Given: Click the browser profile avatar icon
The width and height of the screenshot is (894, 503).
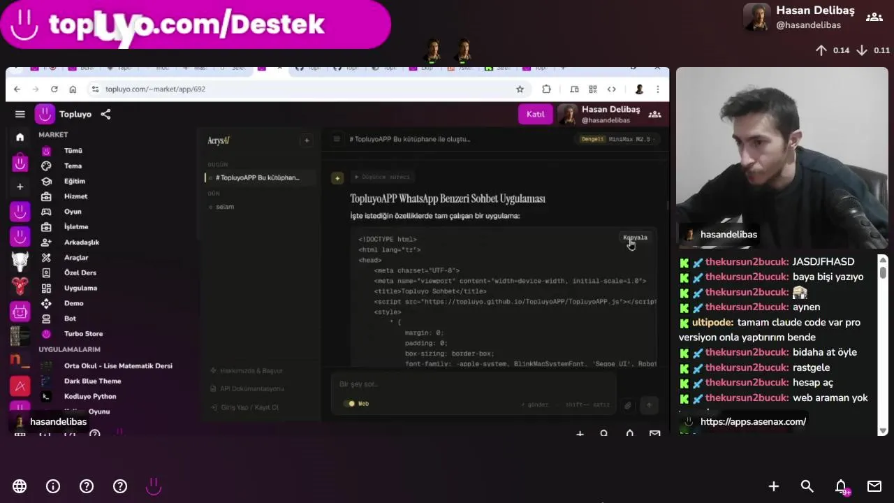Looking at the screenshot, I should [638, 89].
